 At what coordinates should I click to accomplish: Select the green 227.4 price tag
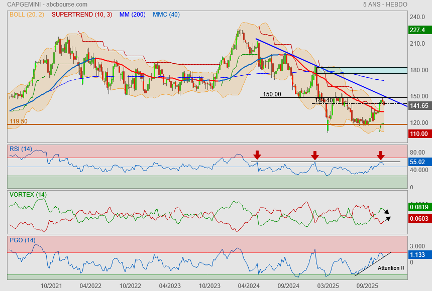418,30
